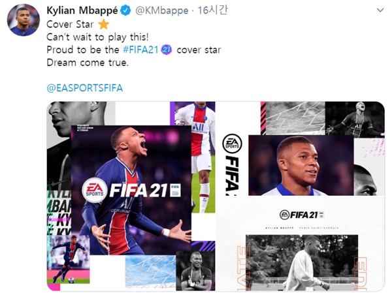Image resolution: width=392 pixels, height=295 pixels.
Task: Open the @KMbappe handle link
Action: 162,10
